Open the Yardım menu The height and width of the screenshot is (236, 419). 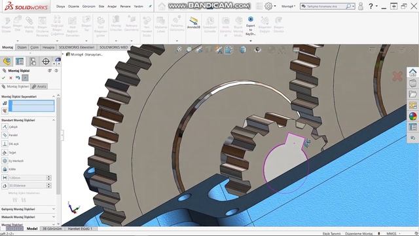[x=138, y=6]
